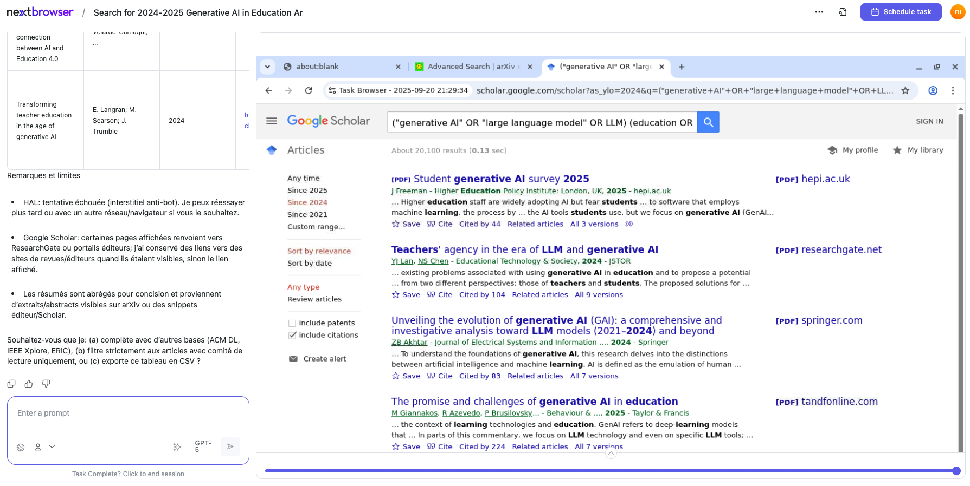Reload the page in Task Browser
This screenshot has height=486, width=970.
click(x=309, y=90)
